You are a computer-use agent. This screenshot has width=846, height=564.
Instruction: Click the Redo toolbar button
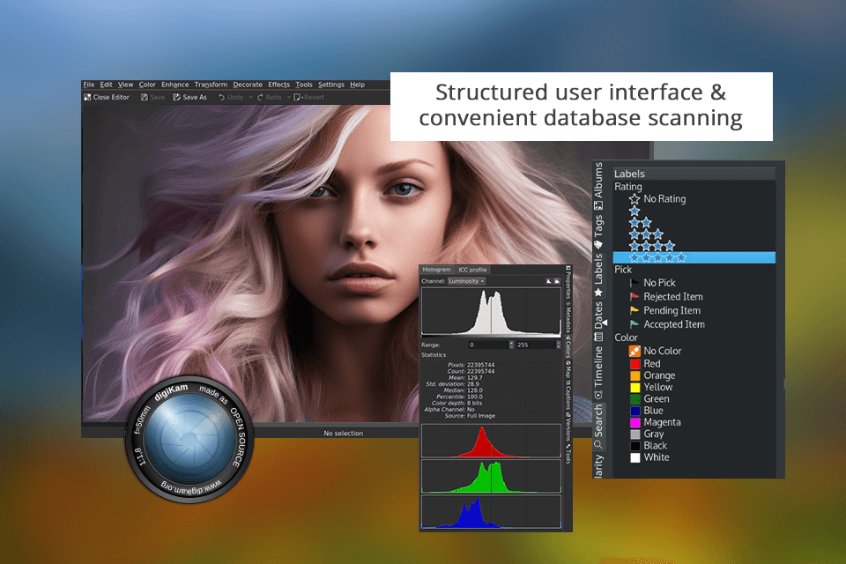coord(269,97)
